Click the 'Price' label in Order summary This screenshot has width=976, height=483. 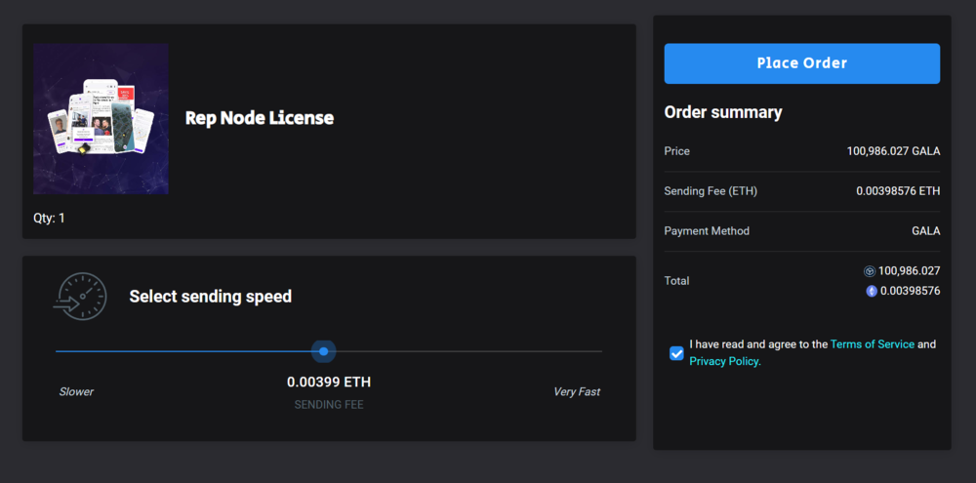(676, 151)
